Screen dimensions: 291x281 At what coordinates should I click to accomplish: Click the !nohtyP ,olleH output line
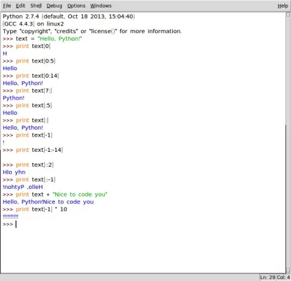(x=23, y=187)
